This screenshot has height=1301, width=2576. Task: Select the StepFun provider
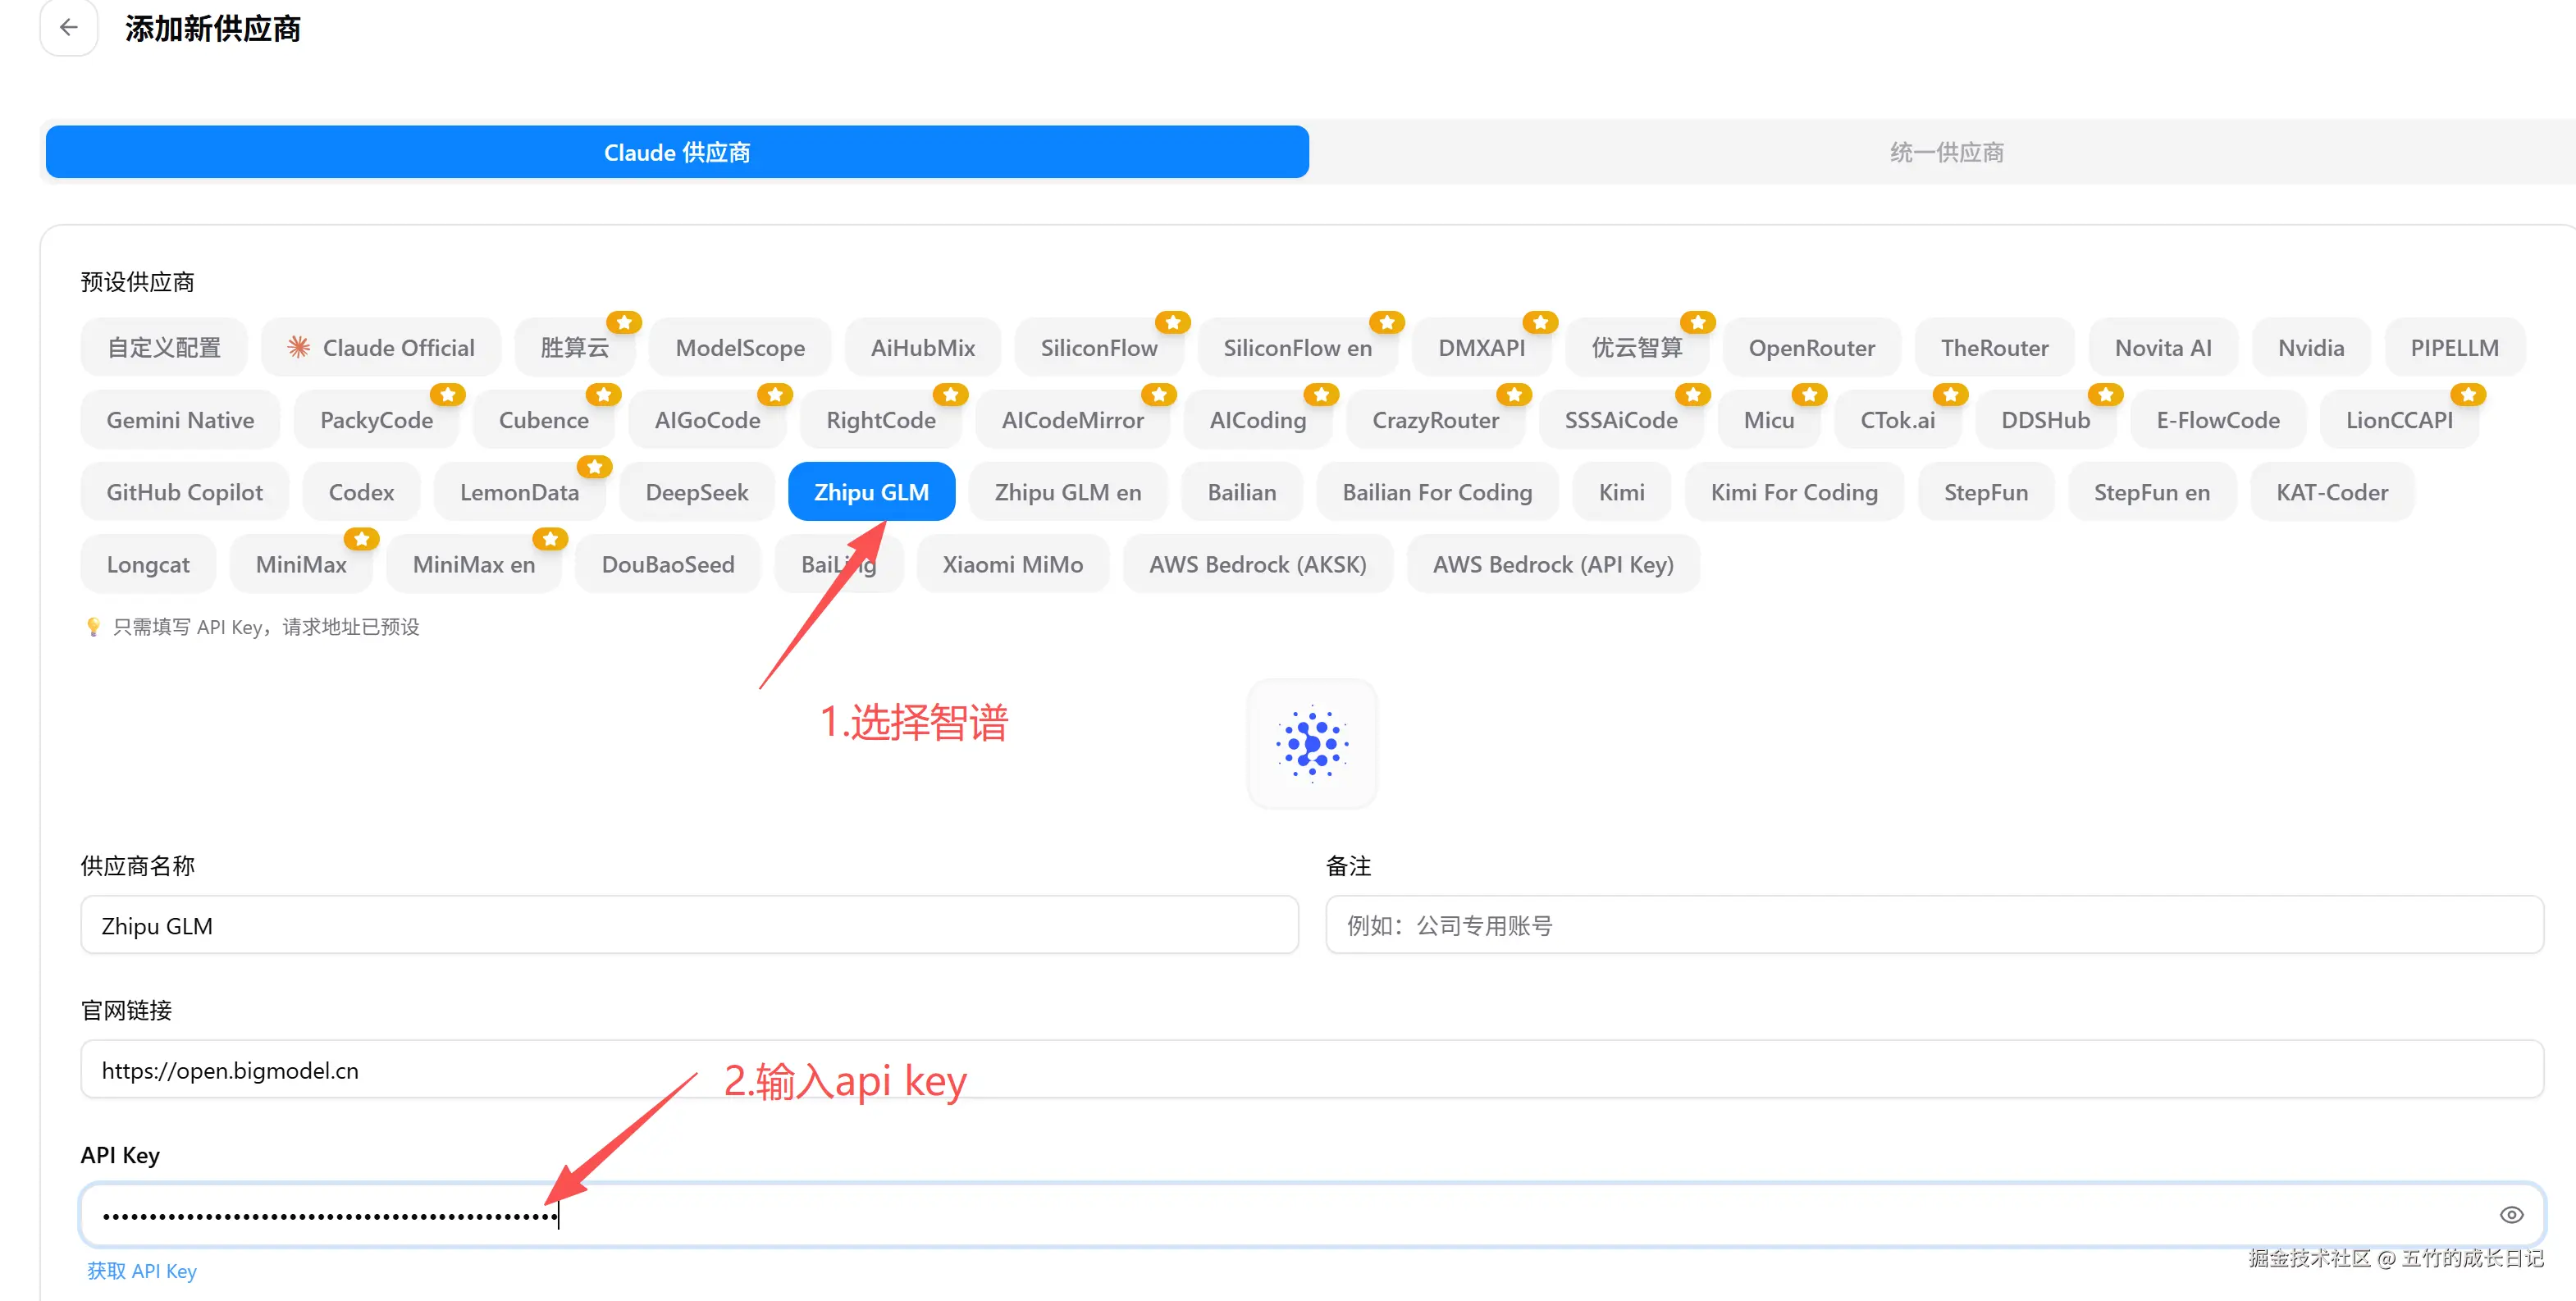click(1986, 492)
